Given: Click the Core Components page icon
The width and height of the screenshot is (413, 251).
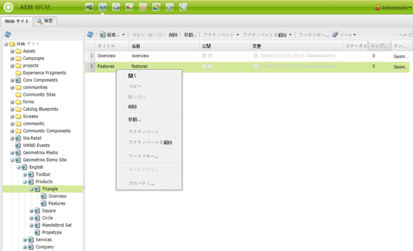Looking at the screenshot, I should (18, 80).
